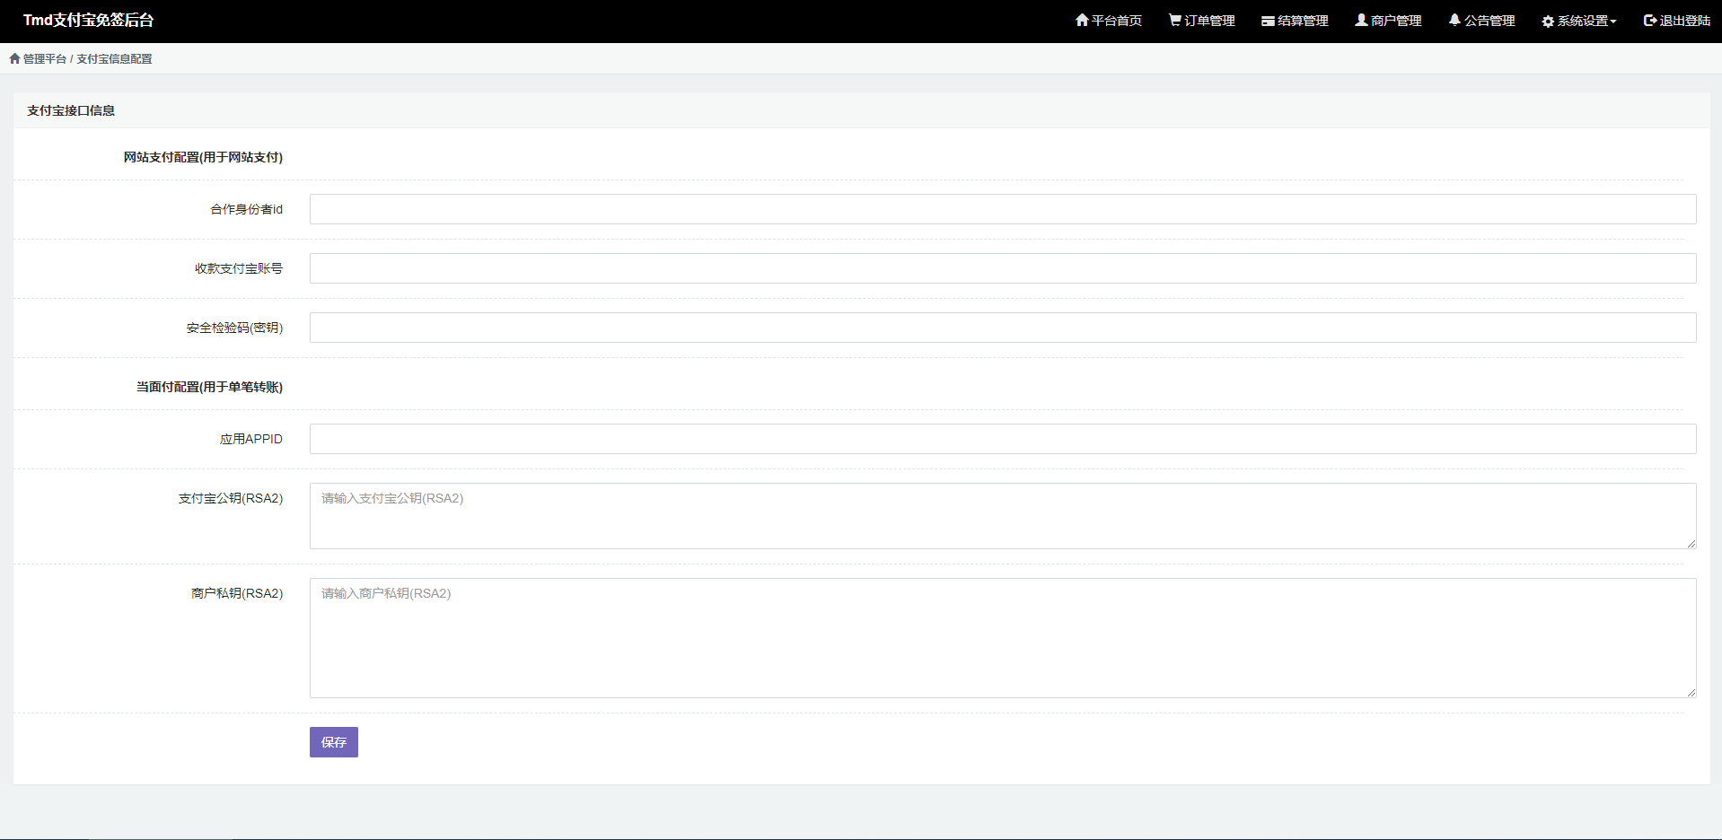This screenshot has width=1722, height=840.
Task: Click the bell icon for 公告管理
Action: (1454, 20)
